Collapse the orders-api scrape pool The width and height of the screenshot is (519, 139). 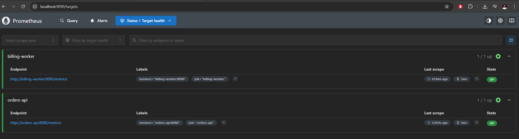tap(509, 100)
